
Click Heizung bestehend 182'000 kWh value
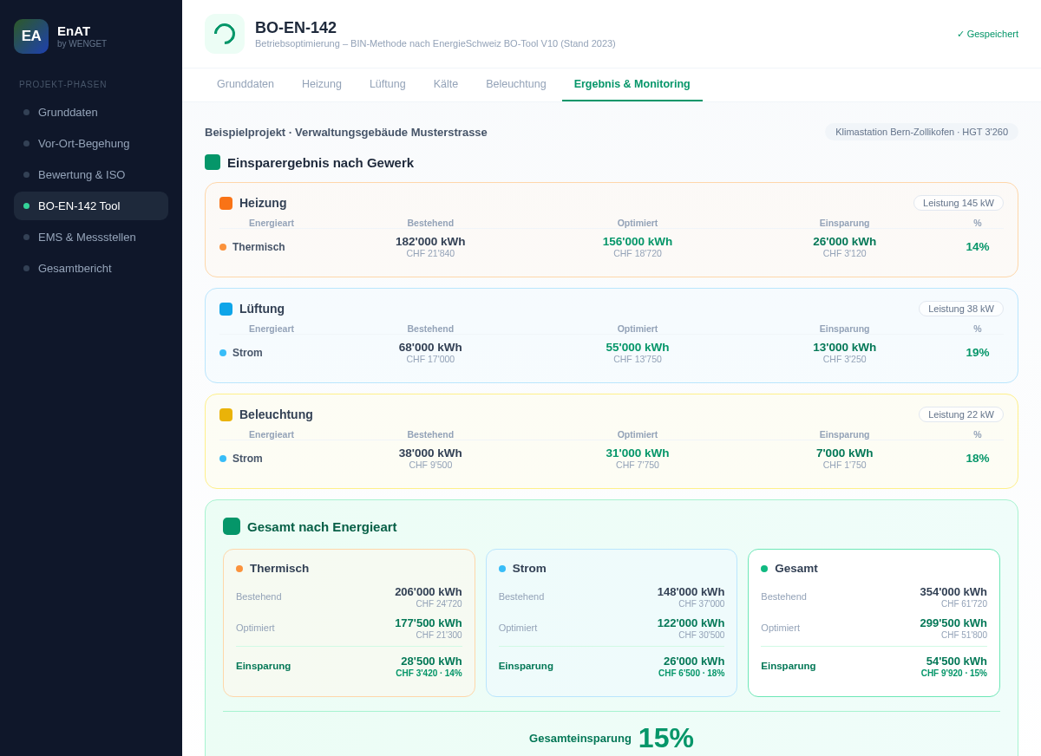pyautogui.click(x=430, y=241)
